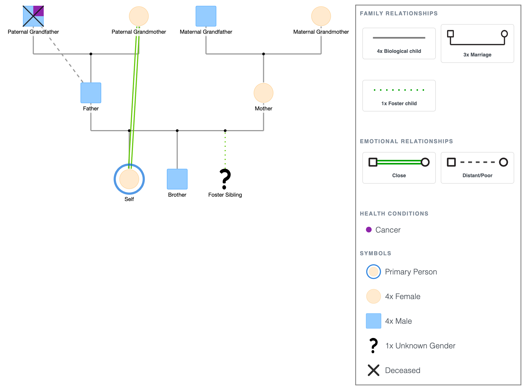This screenshot has width=526, height=390.
Task: Click the Brother junction dot on marriage line
Action: coord(177,131)
